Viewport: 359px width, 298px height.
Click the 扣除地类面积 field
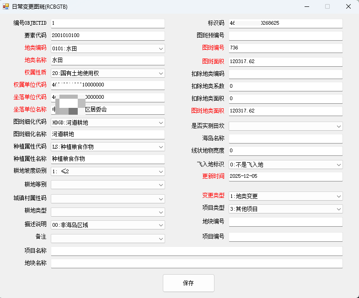tap(286, 99)
